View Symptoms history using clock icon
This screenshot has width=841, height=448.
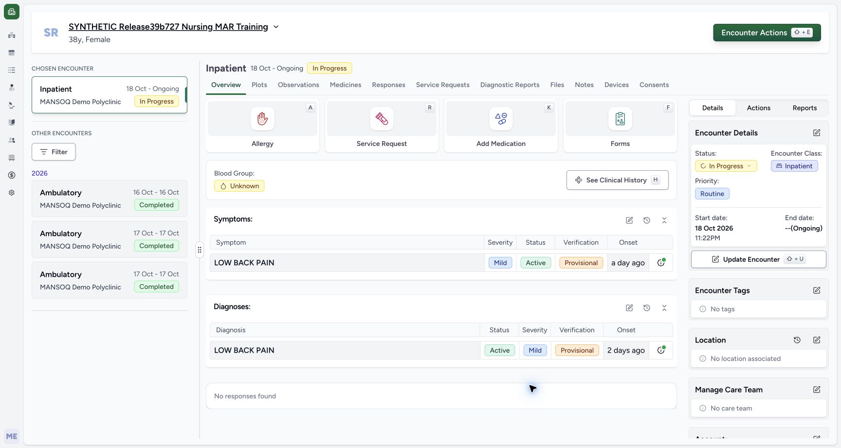pos(647,220)
